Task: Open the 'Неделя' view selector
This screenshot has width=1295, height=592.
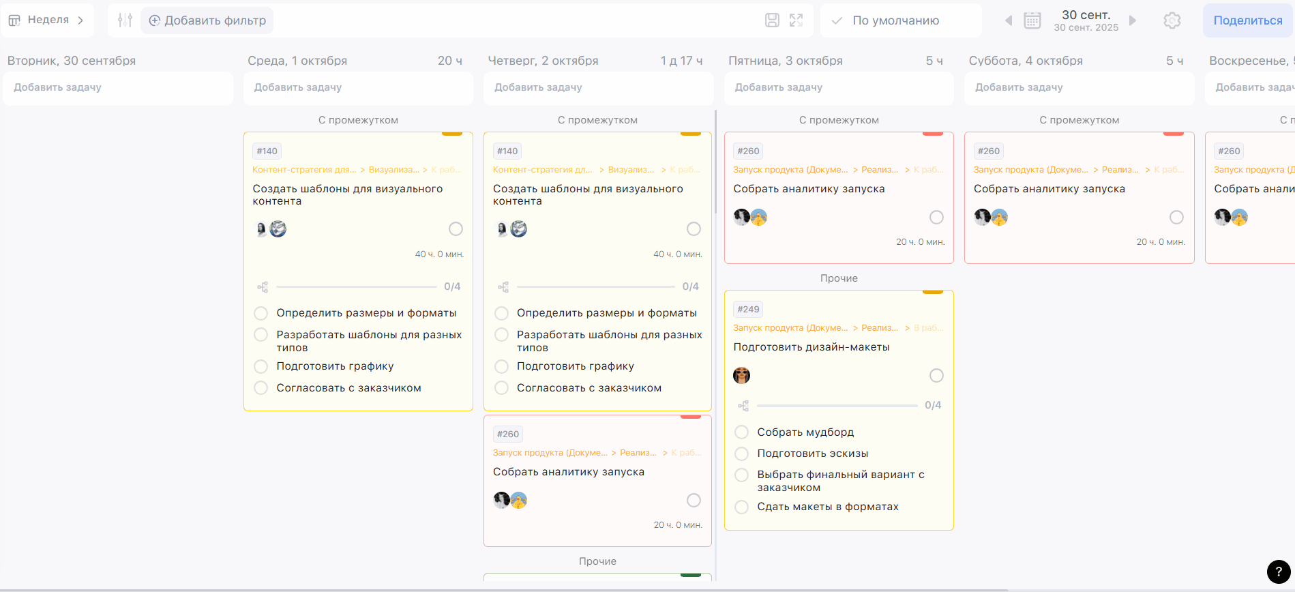Action: [x=46, y=20]
